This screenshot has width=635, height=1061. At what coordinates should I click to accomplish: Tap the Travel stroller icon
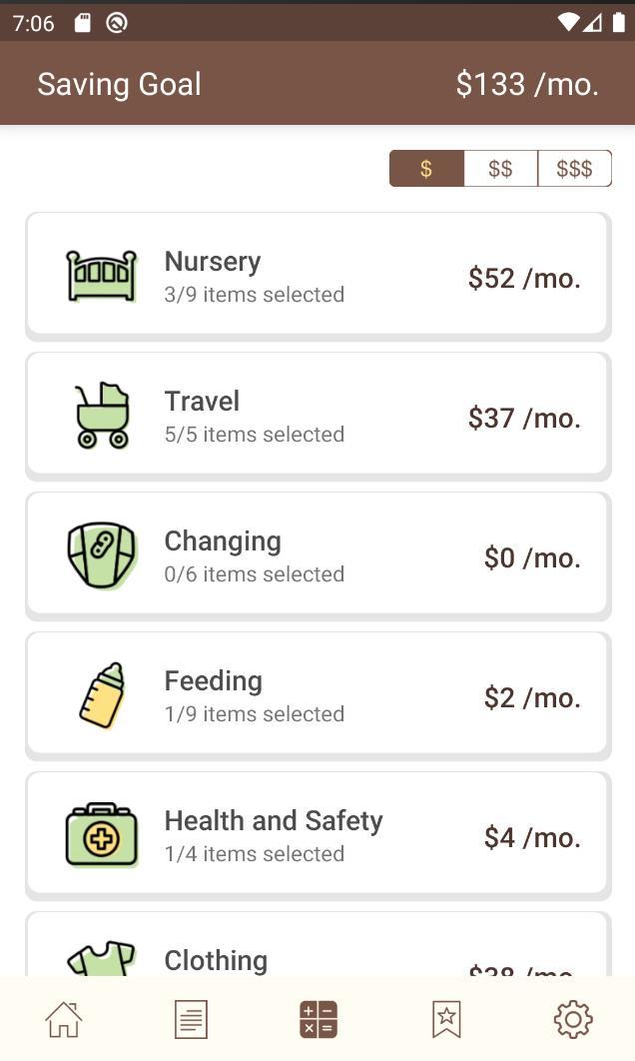(x=102, y=416)
